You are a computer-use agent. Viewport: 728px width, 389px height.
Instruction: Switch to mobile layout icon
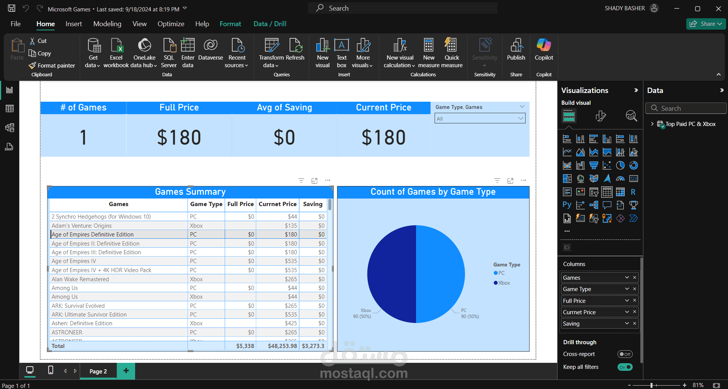point(50,370)
